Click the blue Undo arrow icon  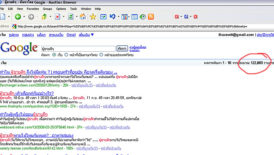(x=113, y=17)
